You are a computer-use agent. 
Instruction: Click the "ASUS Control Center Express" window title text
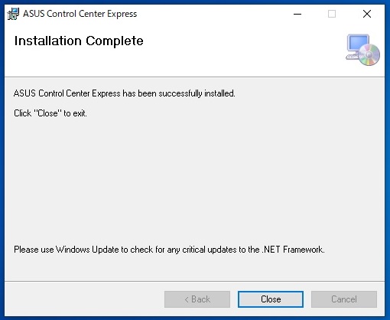tap(80, 14)
